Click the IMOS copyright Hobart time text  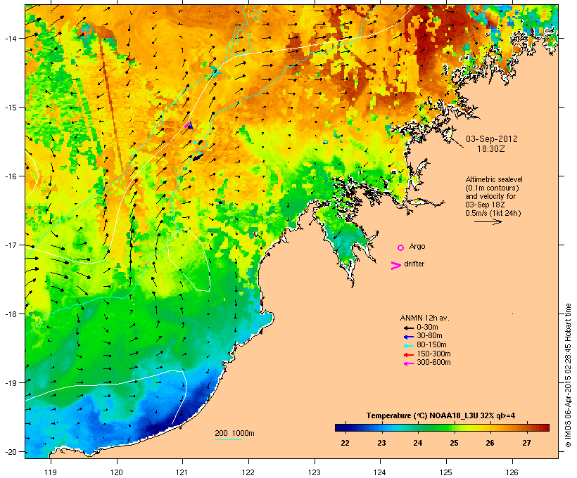click(x=568, y=375)
